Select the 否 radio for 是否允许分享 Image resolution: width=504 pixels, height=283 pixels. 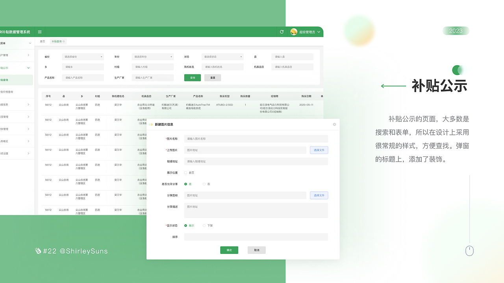click(x=204, y=184)
